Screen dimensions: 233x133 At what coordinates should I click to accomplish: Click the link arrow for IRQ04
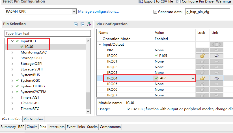[217, 78]
